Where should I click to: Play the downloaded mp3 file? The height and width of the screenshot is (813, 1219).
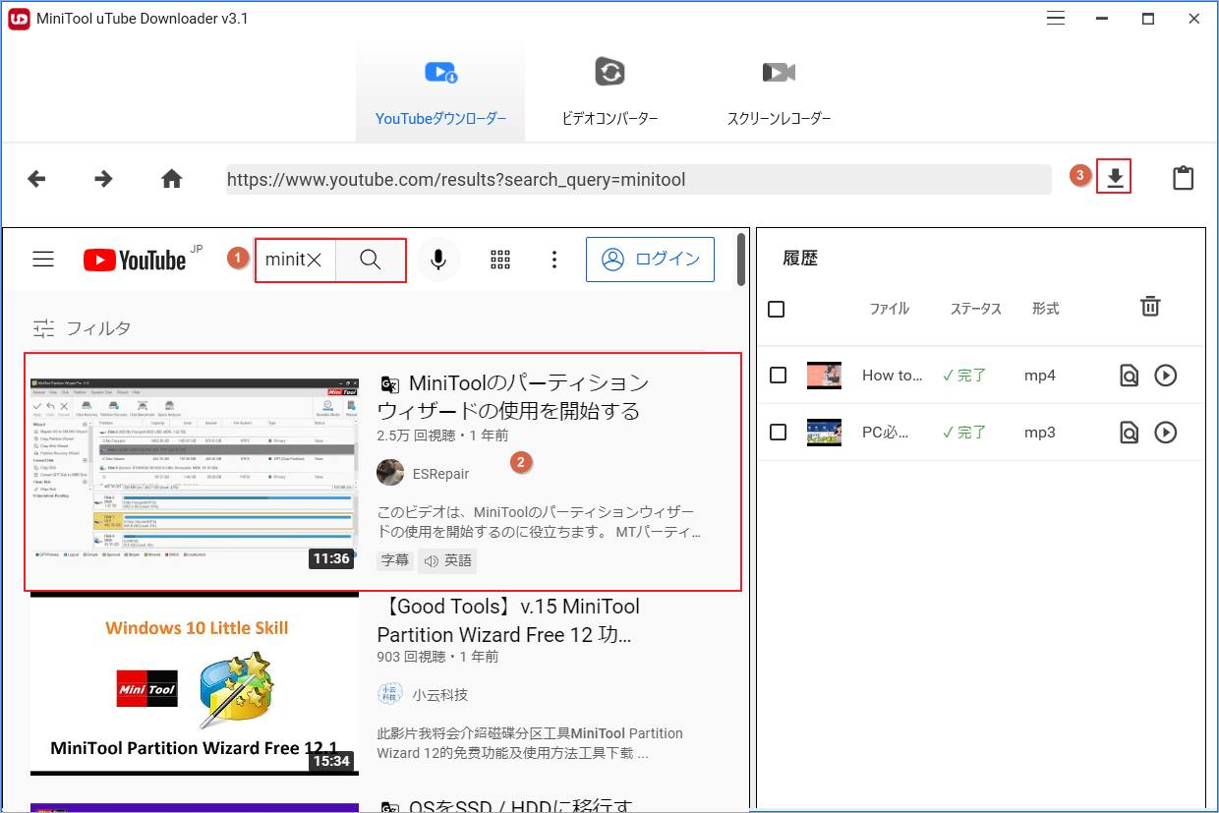coord(1166,432)
